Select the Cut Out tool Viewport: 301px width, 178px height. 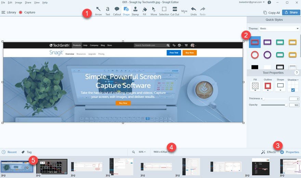click(175, 11)
